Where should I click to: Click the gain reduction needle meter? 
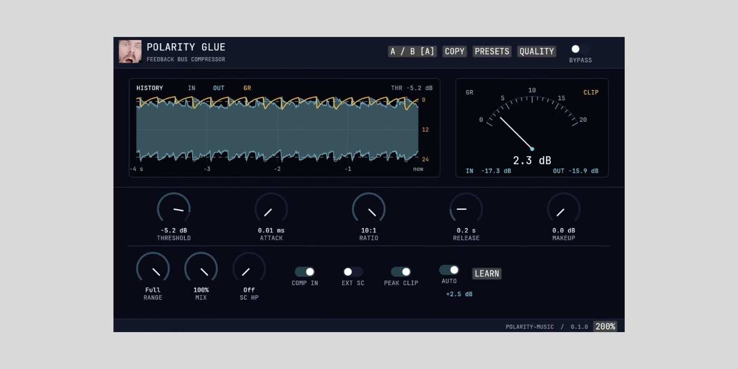532,123
